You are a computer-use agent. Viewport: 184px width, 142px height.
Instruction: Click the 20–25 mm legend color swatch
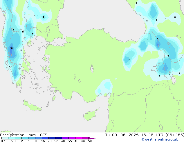[x=52, y=138]
